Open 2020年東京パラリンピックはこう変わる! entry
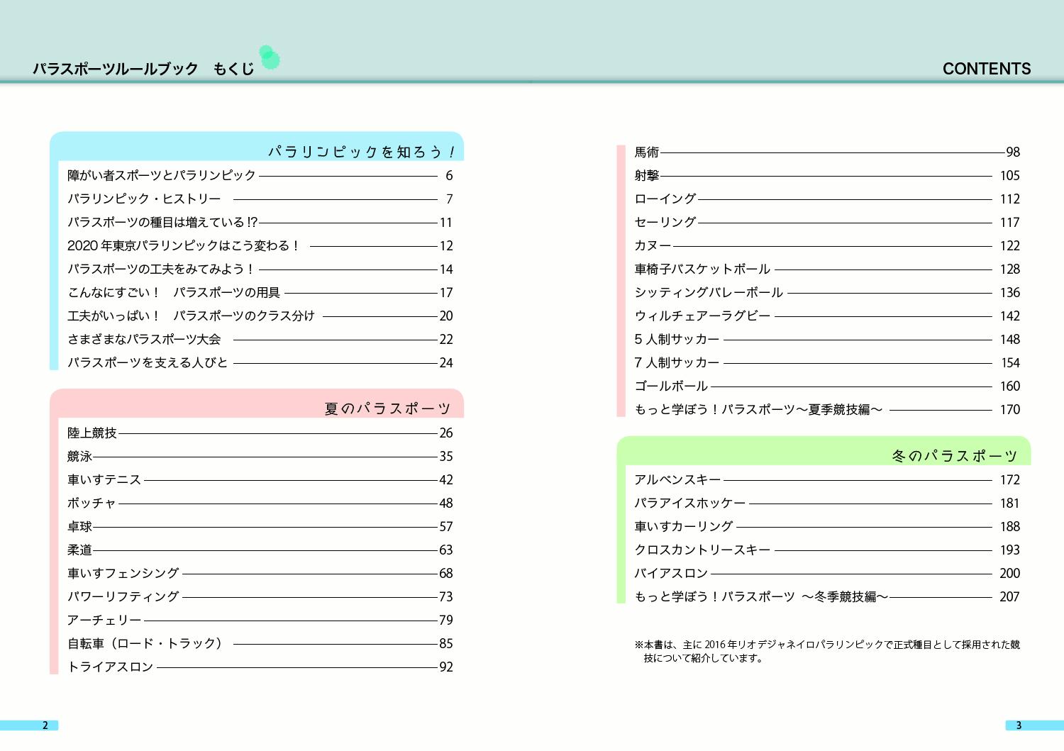The image size is (1064, 751). click(x=183, y=245)
